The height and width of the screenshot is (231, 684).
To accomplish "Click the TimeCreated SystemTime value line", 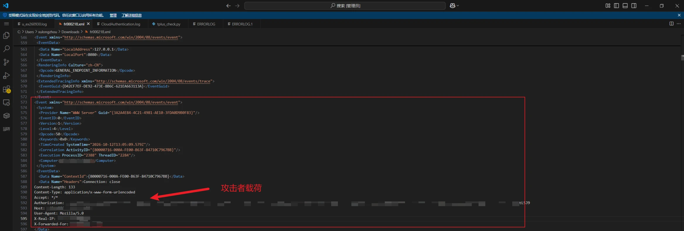I will pos(94,144).
